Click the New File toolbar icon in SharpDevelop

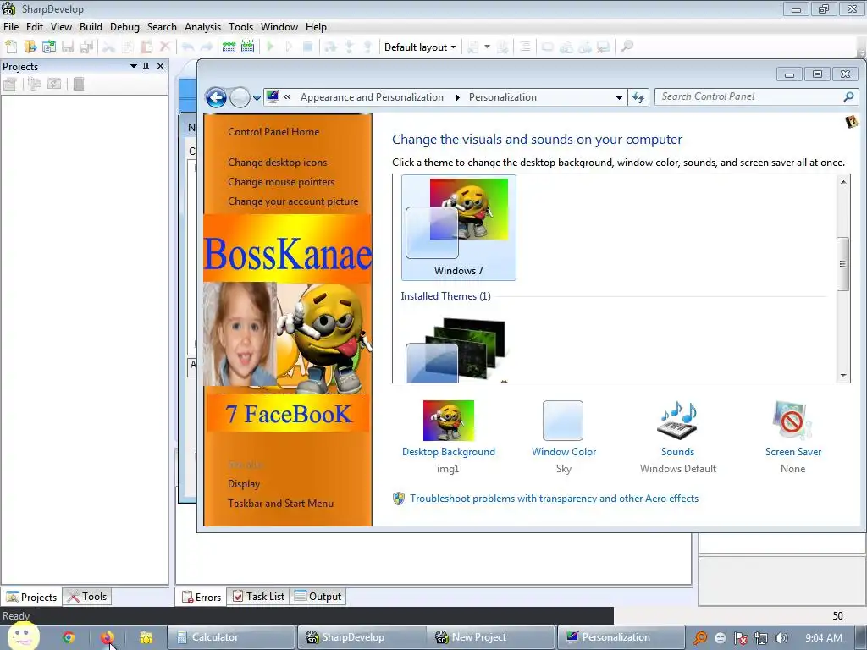pyautogui.click(x=11, y=47)
